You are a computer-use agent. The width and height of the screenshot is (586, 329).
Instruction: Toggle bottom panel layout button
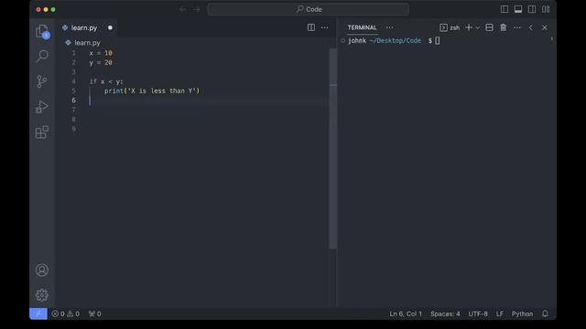point(518,9)
